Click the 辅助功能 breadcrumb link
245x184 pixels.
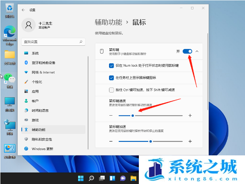click(x=107, y=22)
